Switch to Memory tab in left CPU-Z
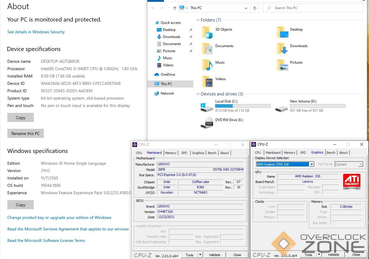The width and height of the screenshot is (369, 259). [x=171, y=153]
